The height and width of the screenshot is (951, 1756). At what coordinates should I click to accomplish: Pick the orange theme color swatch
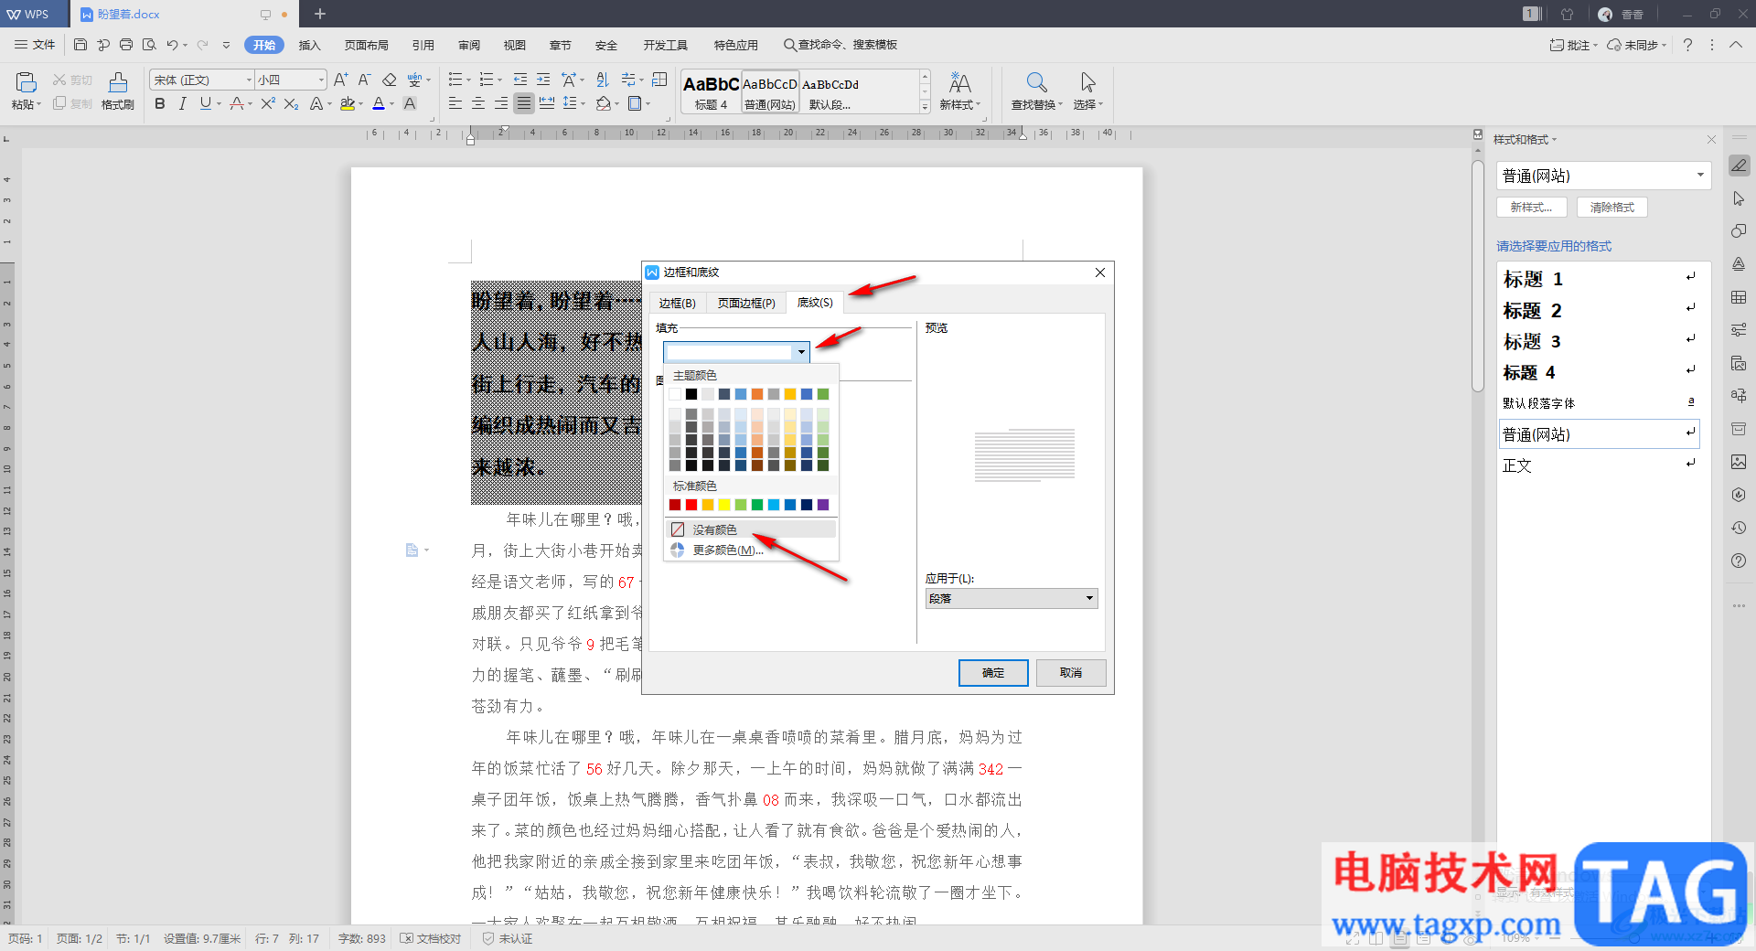coord(757,394)
